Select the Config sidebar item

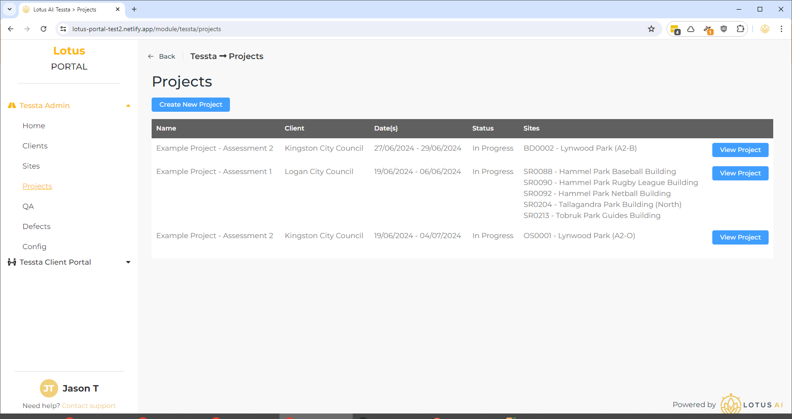[34, 246]
